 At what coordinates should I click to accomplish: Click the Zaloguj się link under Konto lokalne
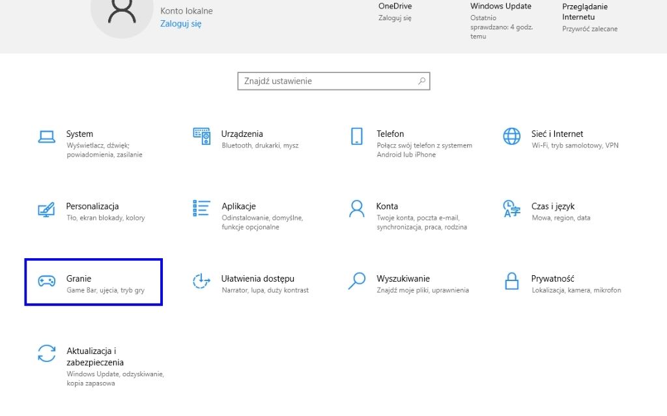tap(180, 23)
